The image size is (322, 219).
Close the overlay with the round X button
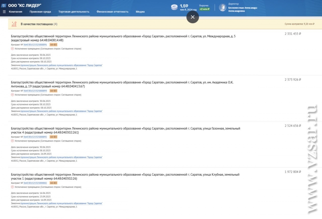coord(193,17)
